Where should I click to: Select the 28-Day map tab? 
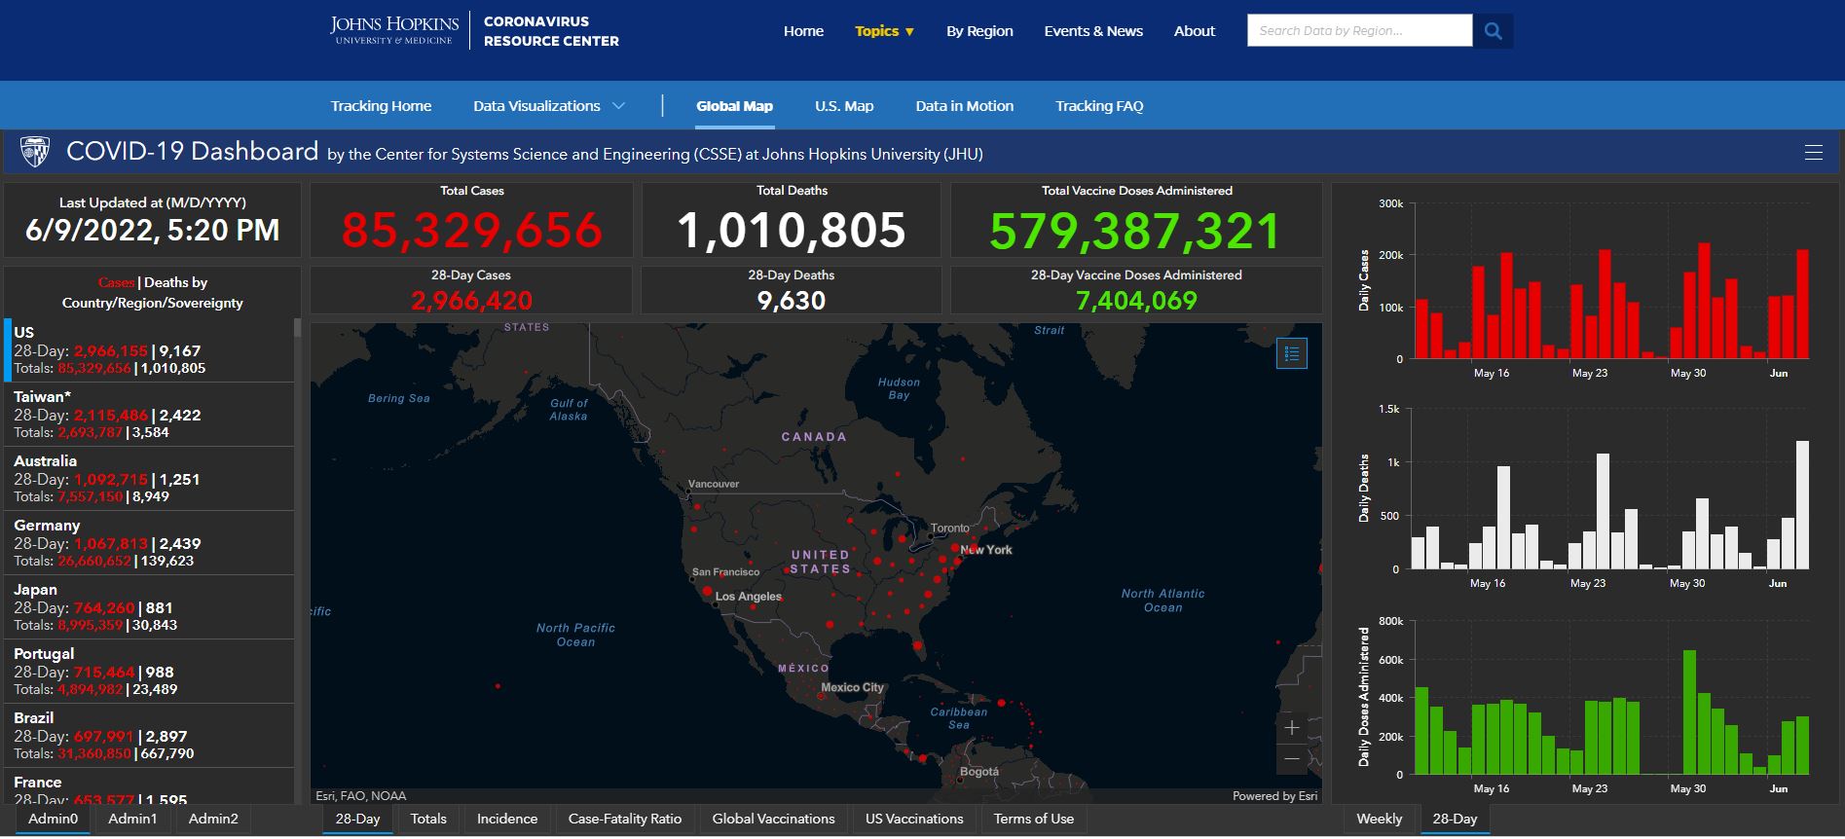[357, 819]
